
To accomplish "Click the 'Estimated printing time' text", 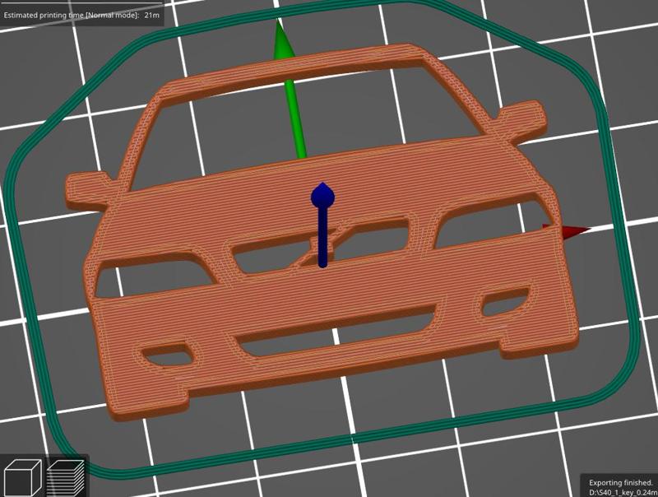I will point(81,15).
